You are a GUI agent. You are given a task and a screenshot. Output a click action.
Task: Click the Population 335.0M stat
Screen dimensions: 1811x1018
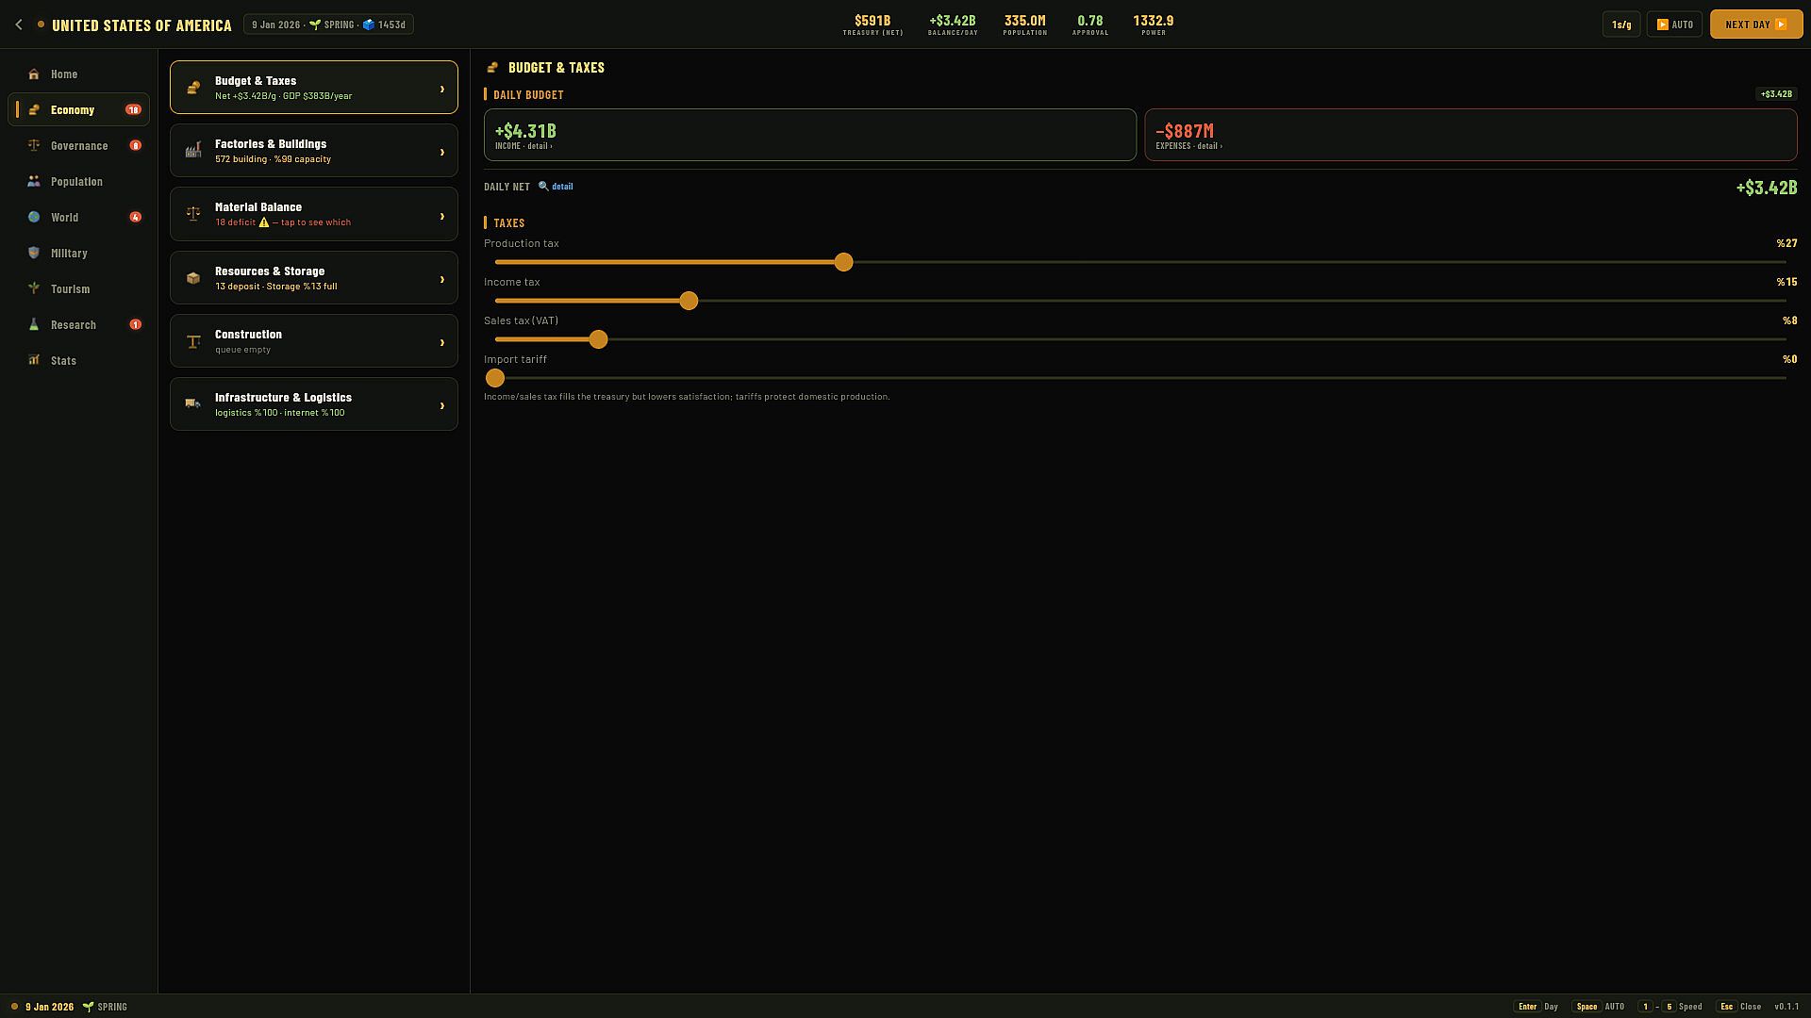(1025, 25)
